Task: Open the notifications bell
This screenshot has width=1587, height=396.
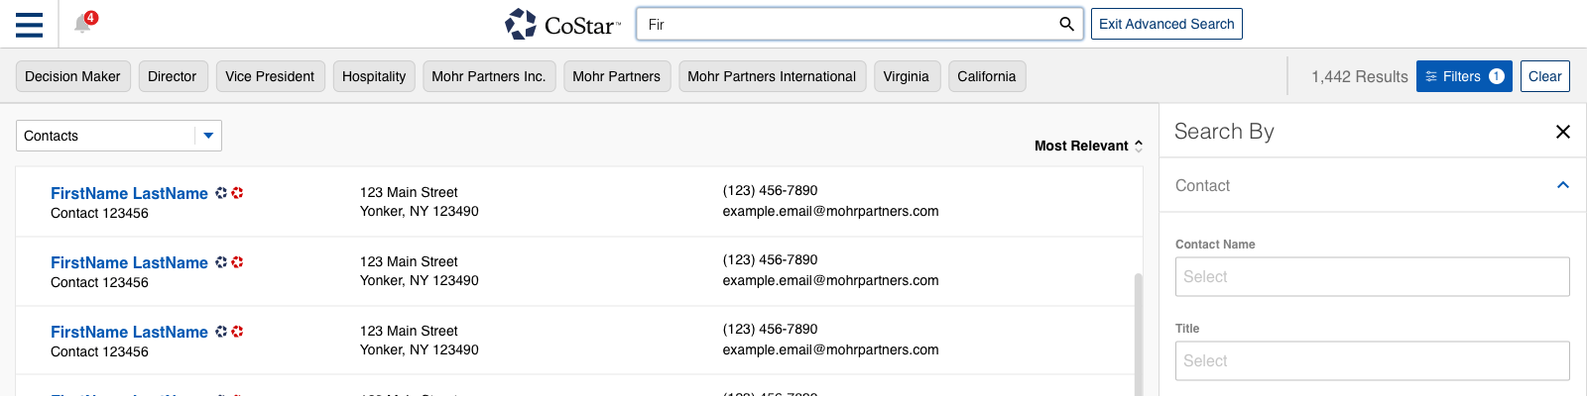Action: [83, 23]
